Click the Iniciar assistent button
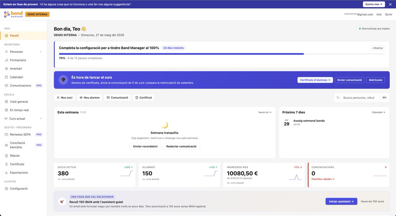 [x=341, y=201]
